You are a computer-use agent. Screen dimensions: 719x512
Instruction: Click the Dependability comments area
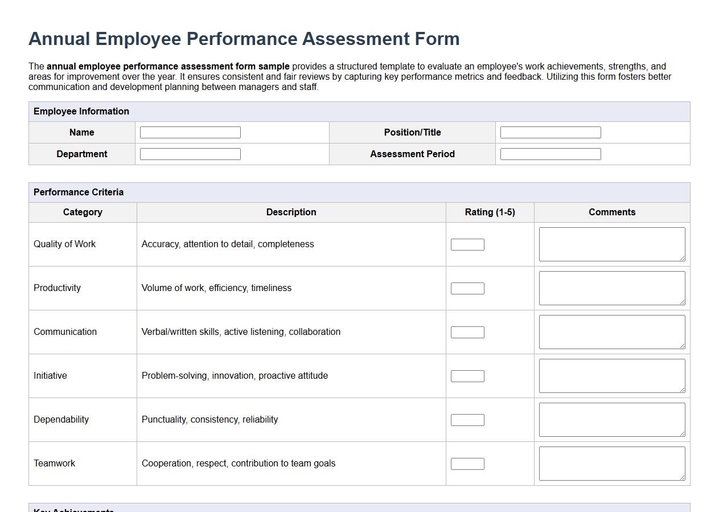pos(611,419)
